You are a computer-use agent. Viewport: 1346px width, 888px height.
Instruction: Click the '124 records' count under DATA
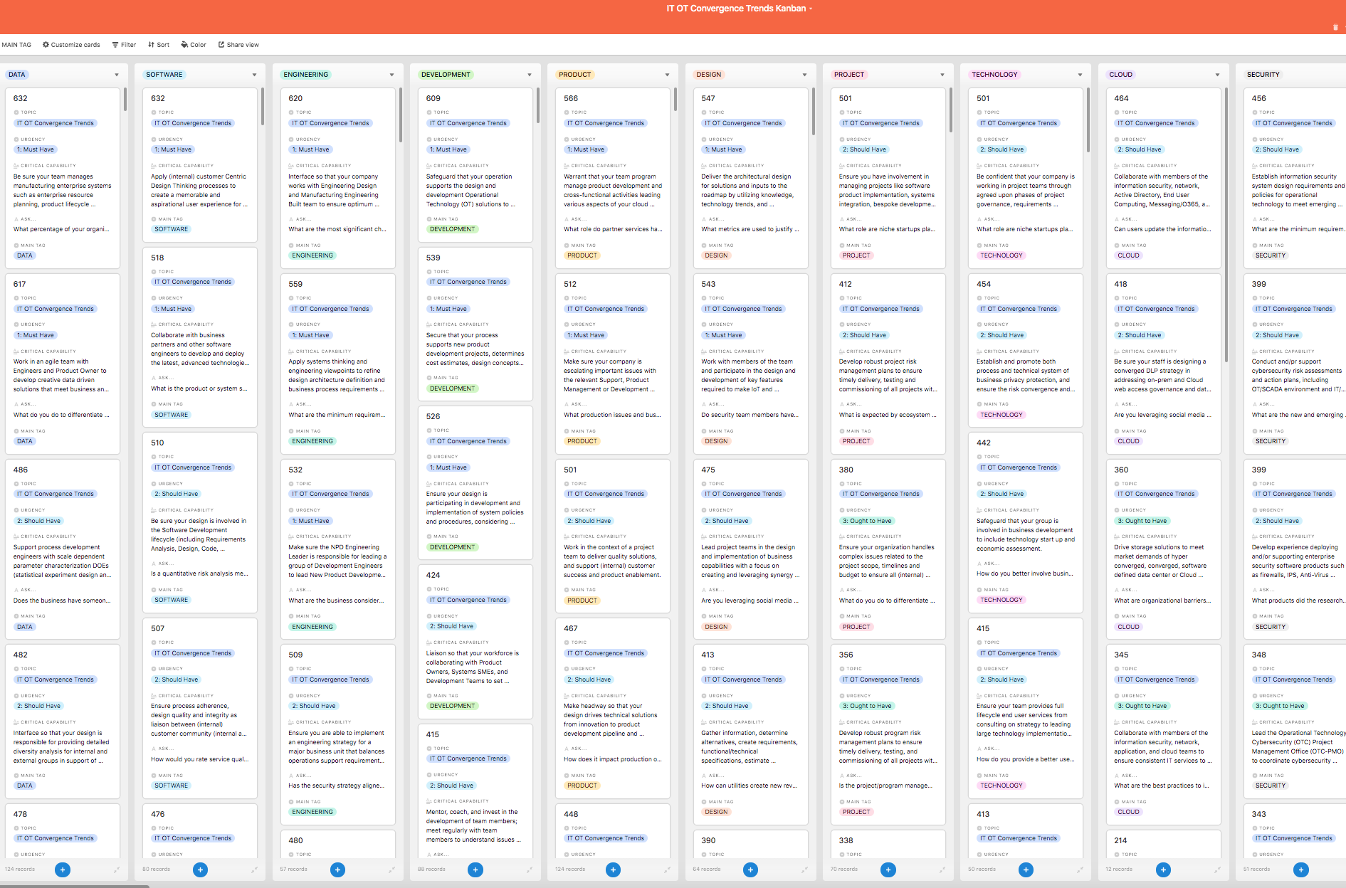[x=20, y=869]
